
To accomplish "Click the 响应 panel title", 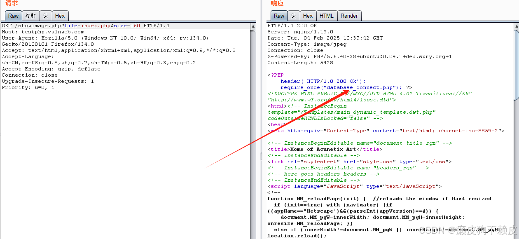I will pyautogui.click(x=277, y=3).
